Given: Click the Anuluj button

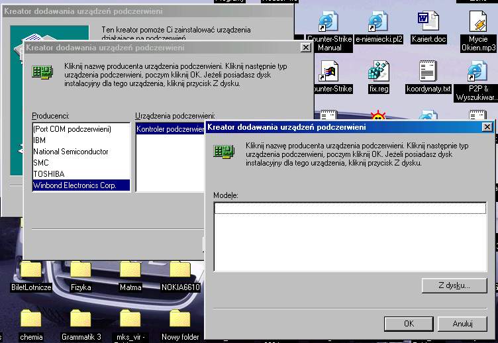Looking at the screenshot, I should pos(462,324).
